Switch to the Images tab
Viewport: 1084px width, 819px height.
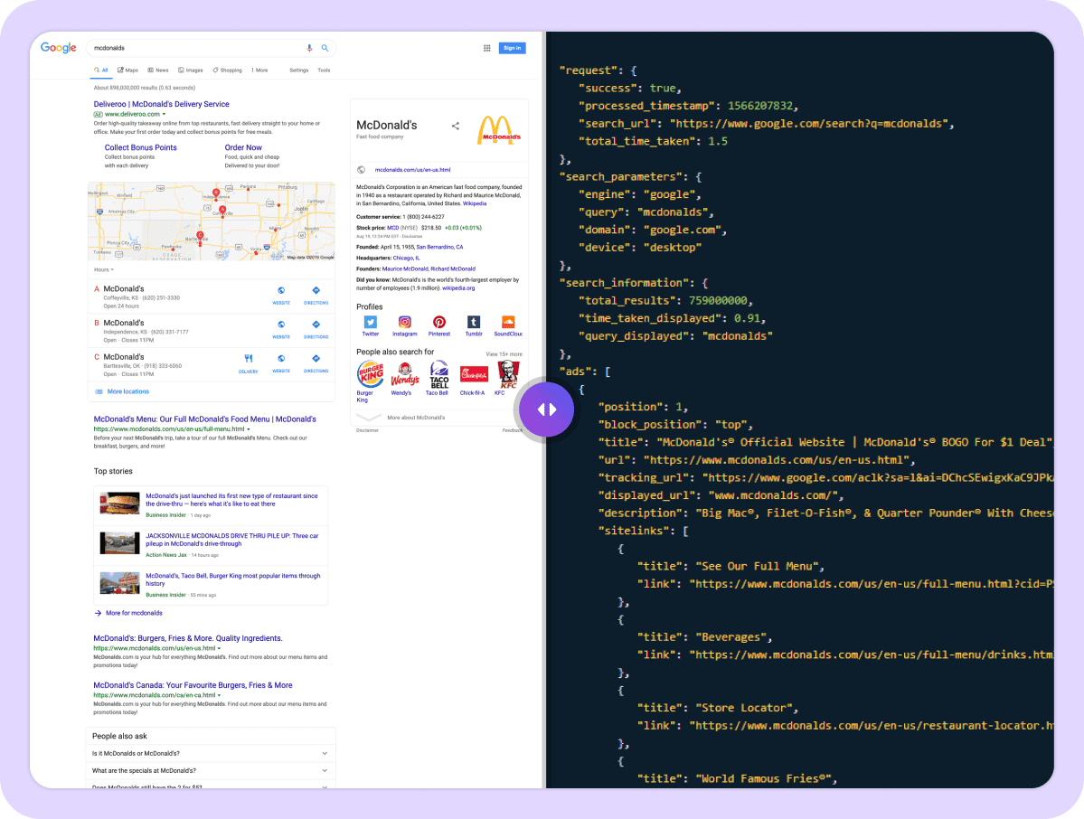tap(191, 71)
